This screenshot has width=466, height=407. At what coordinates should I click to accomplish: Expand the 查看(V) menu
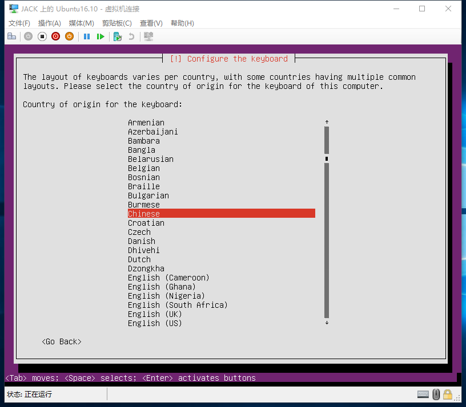151,23
